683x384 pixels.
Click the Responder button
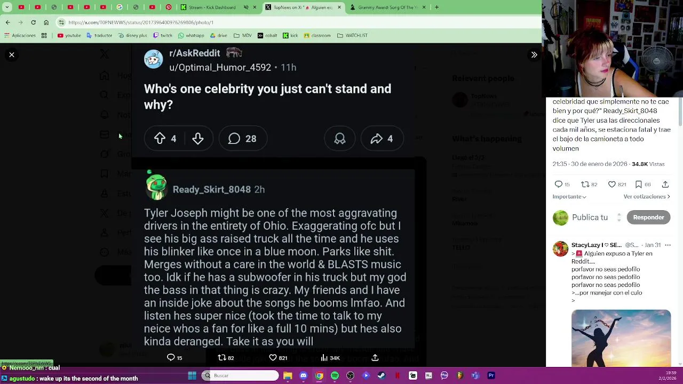click(x=648, y=218)
